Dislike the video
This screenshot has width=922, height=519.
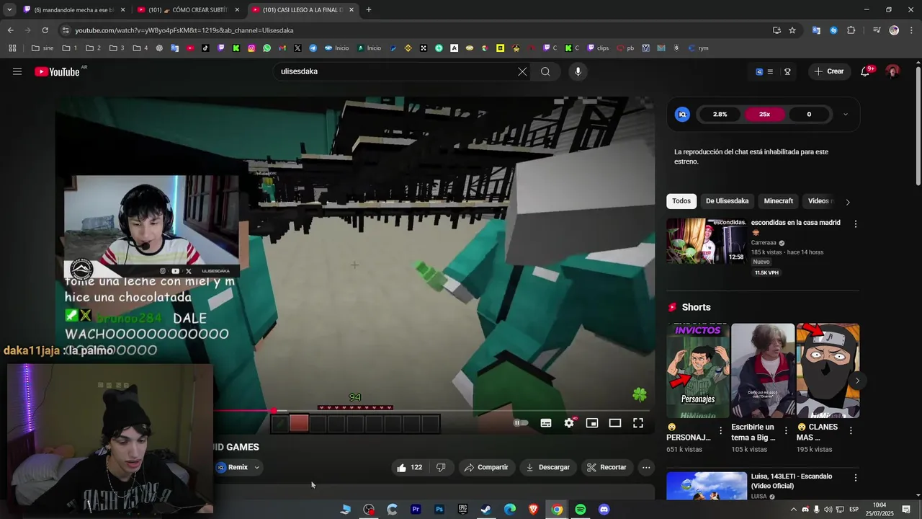pos(441,467)
